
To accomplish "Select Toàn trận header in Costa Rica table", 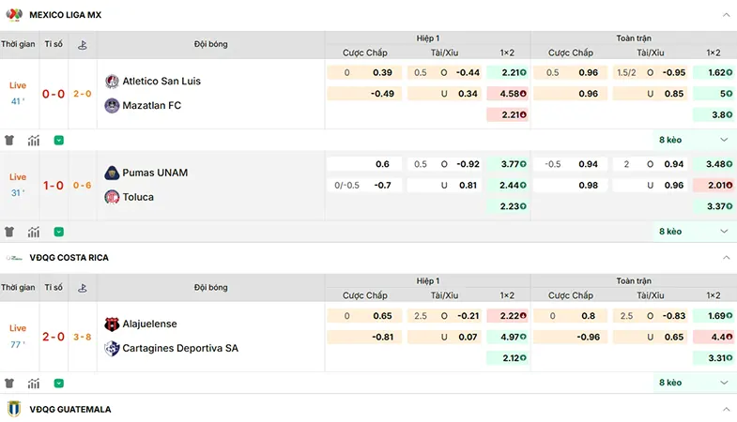I will click(634, 280).
